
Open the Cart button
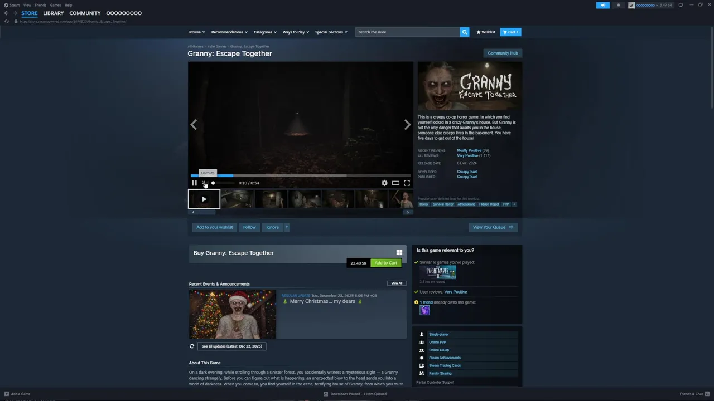[510, 32]
